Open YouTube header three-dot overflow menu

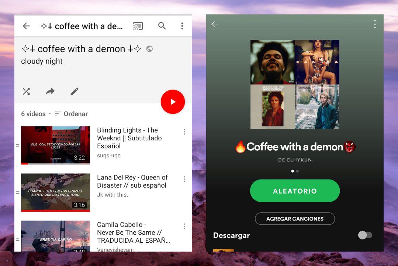(182, 26)
